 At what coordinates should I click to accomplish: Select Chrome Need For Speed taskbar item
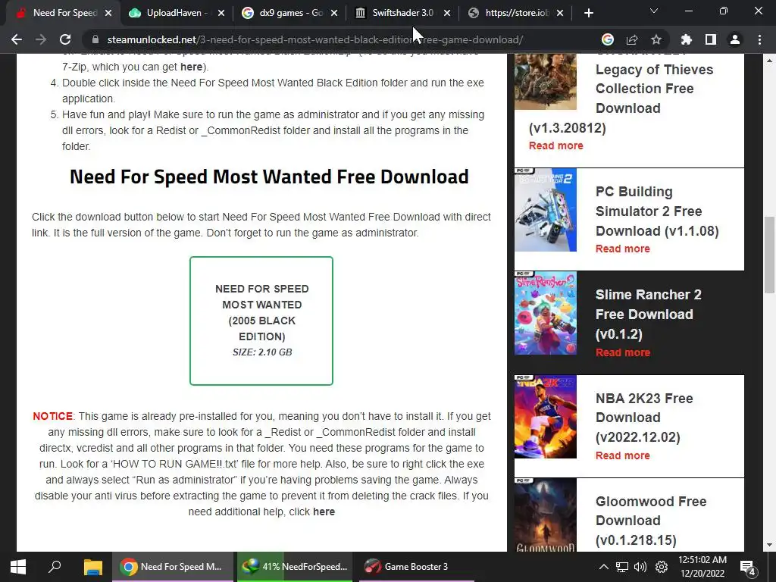tap(172, 567)
